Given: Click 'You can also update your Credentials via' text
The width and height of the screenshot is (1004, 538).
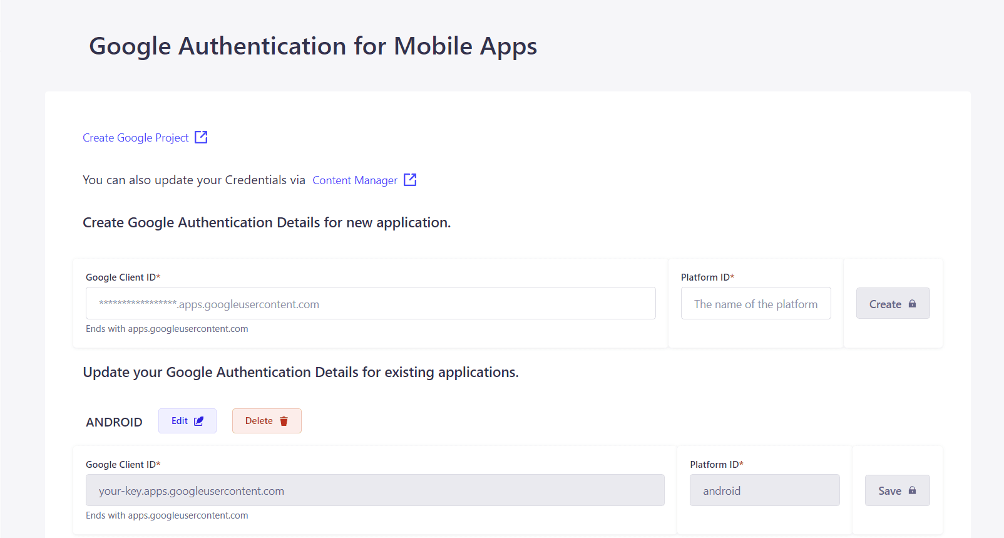Looking at the screenshot, I should [194, 180].
